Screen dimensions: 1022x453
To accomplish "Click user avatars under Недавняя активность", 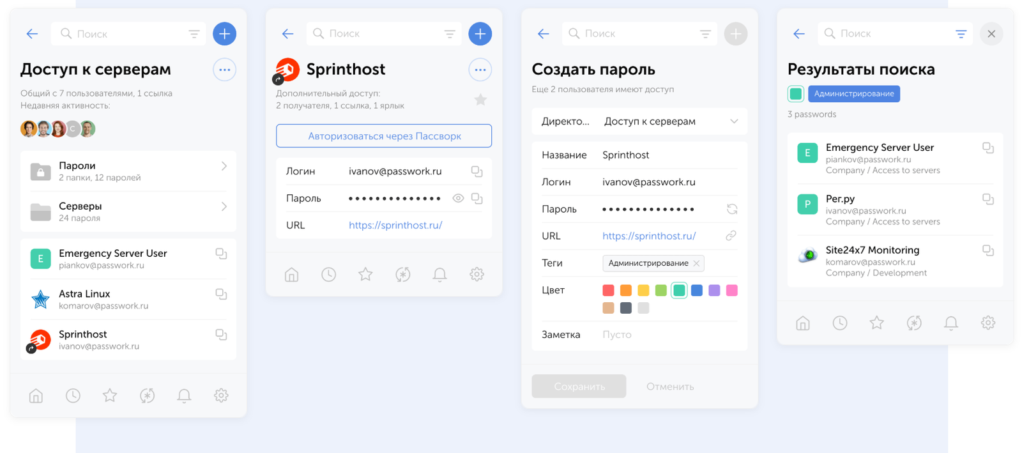I will click(58, 129).
